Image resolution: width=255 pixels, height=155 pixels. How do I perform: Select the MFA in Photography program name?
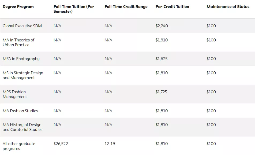coord(21,59)
